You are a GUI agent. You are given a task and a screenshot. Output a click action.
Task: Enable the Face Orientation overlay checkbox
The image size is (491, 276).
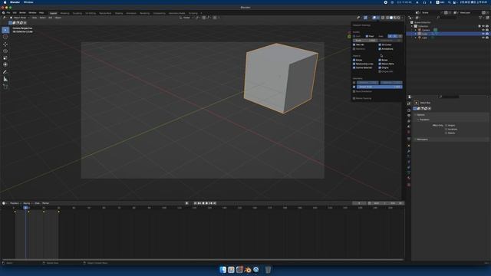[x=354, y=91]
